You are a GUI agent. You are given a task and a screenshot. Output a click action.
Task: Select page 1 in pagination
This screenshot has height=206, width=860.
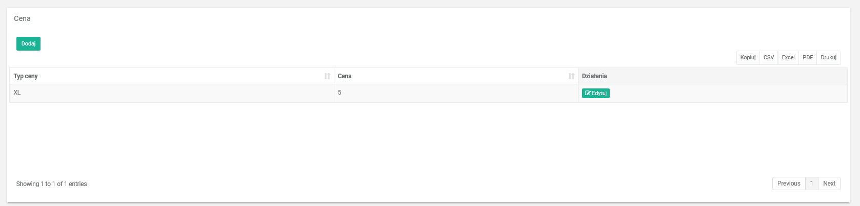pyautogui.click(x=811, y=184)
